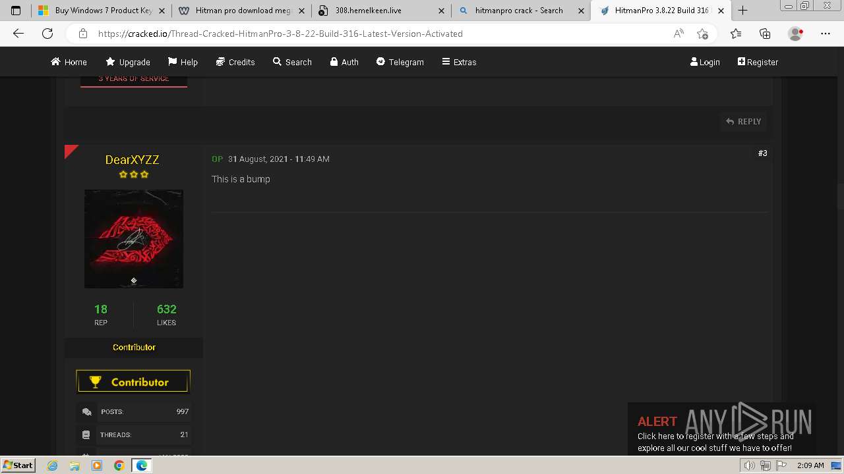Open volume control in system tray
Image resolution: width=844 pixels, height=474 pixels.
pos(749,465)
